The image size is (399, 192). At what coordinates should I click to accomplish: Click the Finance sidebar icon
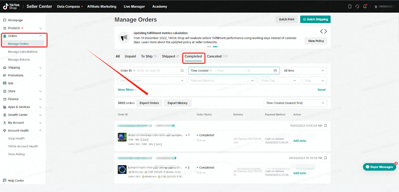coord(5,99)
